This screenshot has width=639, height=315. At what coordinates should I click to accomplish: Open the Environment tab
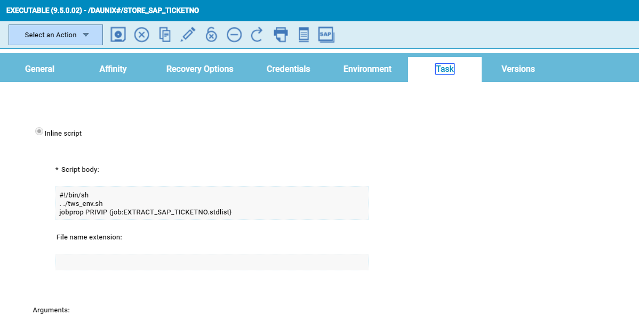pos(367,69)
